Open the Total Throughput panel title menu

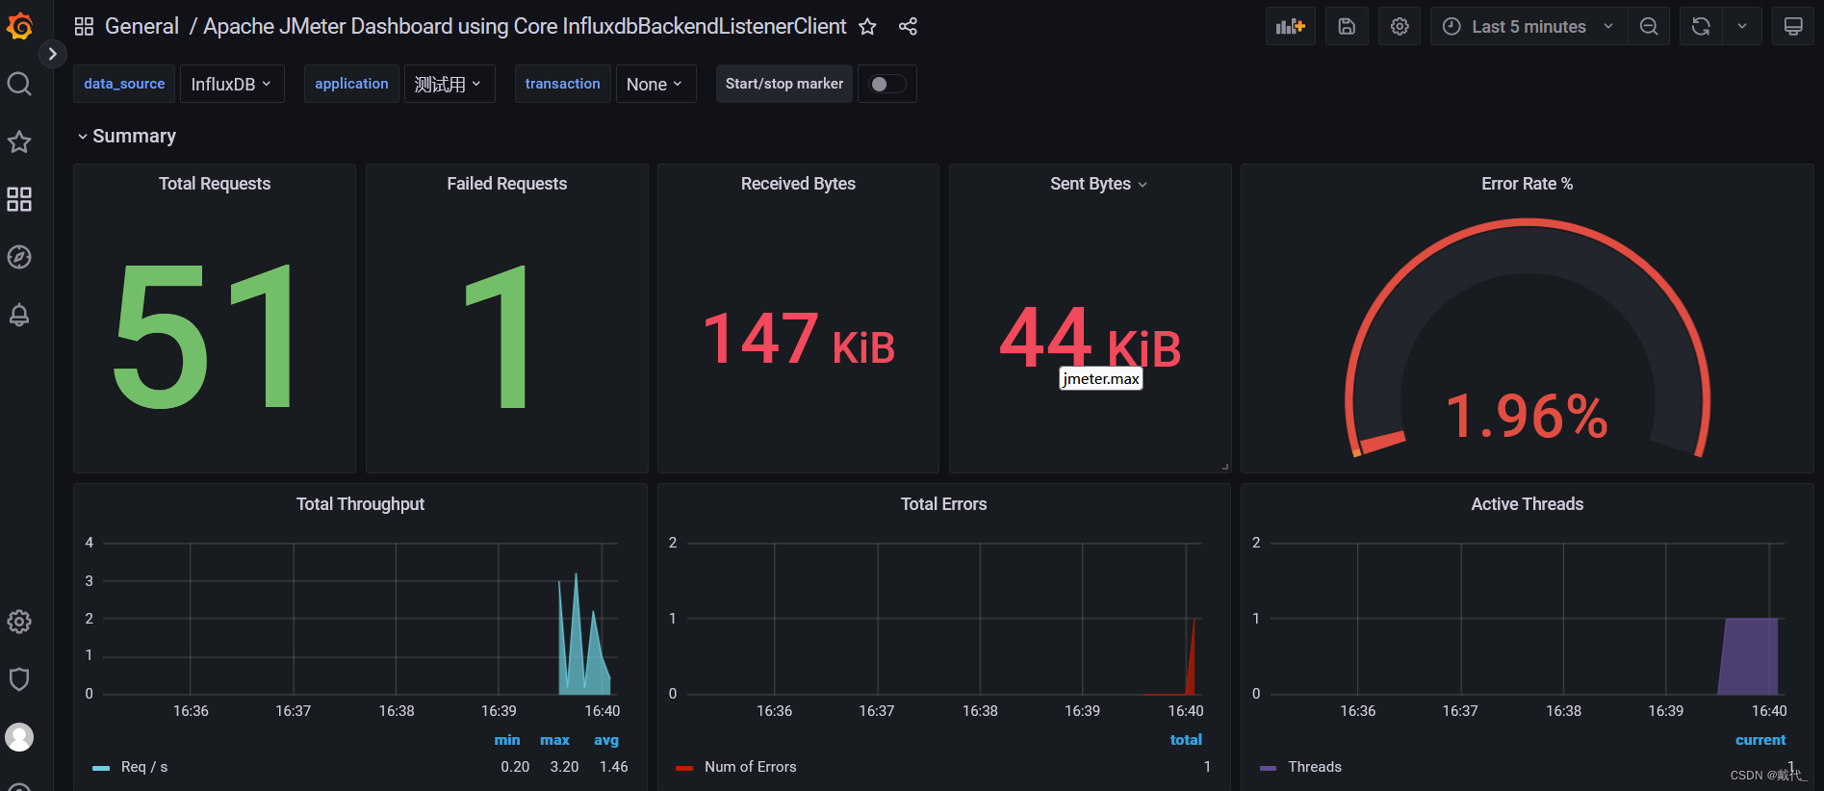pyautogui.click(x=360, y=504)
